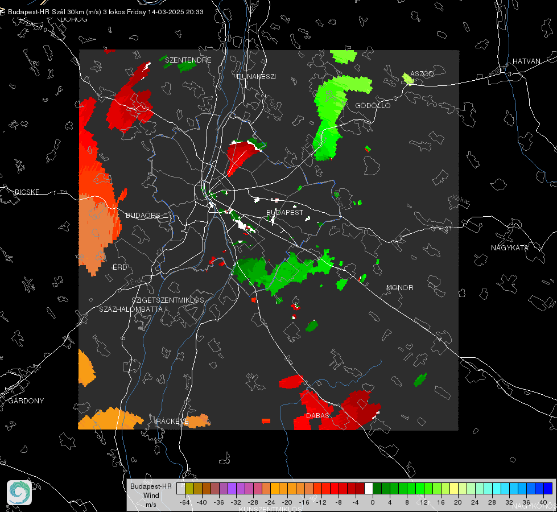Viewport: 557px width, 512px height.
Task: Click the NAGYKÁTA town label
Action: [510, 247]
